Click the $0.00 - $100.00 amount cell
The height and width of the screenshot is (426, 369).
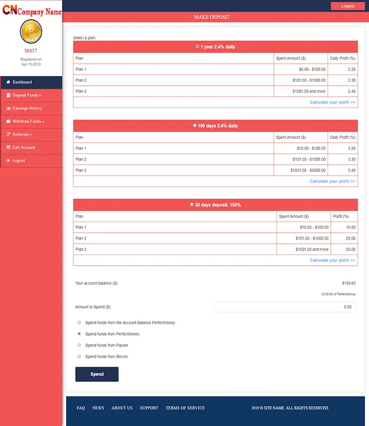[301, 69]
